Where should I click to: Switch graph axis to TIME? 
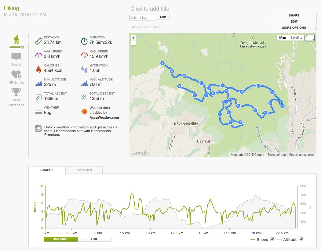point(94,239)
